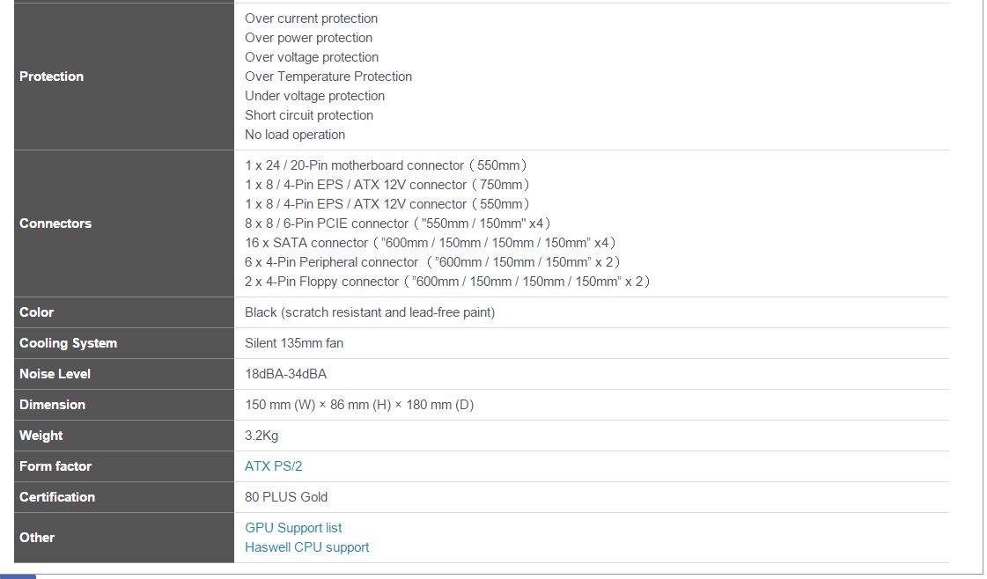Open the ATX PS/2 link
The width and height of the screenshot is (987, 579).
(x=273, y=466)
